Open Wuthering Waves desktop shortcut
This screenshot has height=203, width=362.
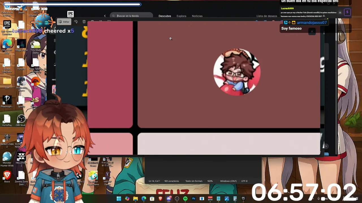coord(21,85)
